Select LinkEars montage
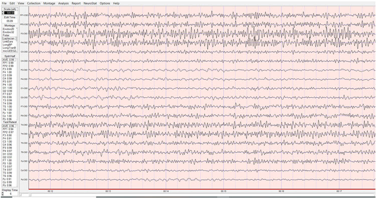 coord(8,42)
